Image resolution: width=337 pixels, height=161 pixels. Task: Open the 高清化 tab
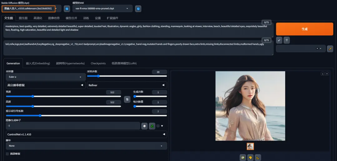[38, 18]
